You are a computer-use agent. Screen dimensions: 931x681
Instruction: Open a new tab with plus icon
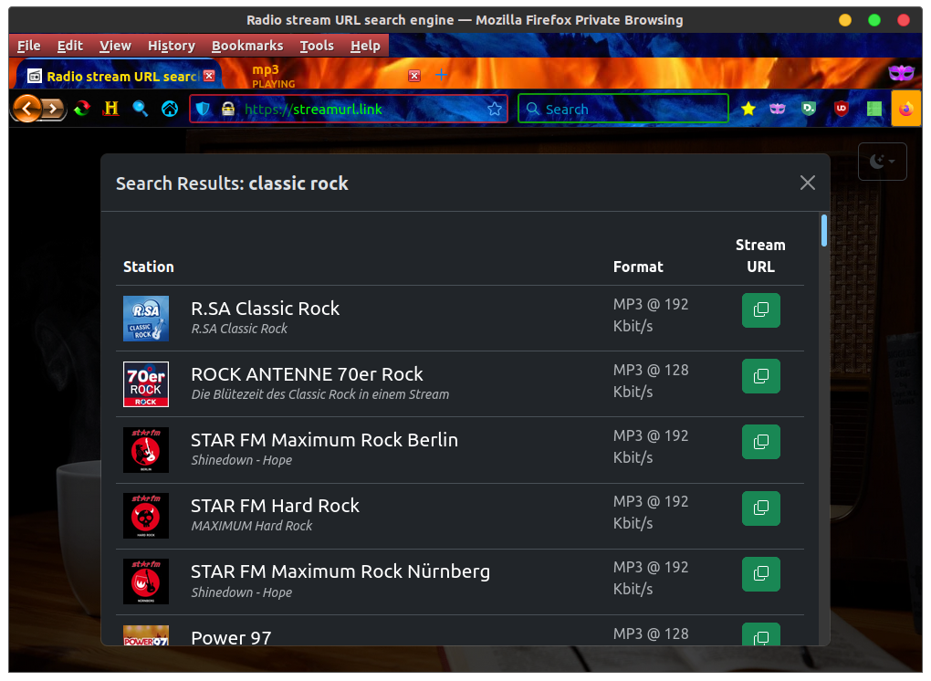pos(441,75)
